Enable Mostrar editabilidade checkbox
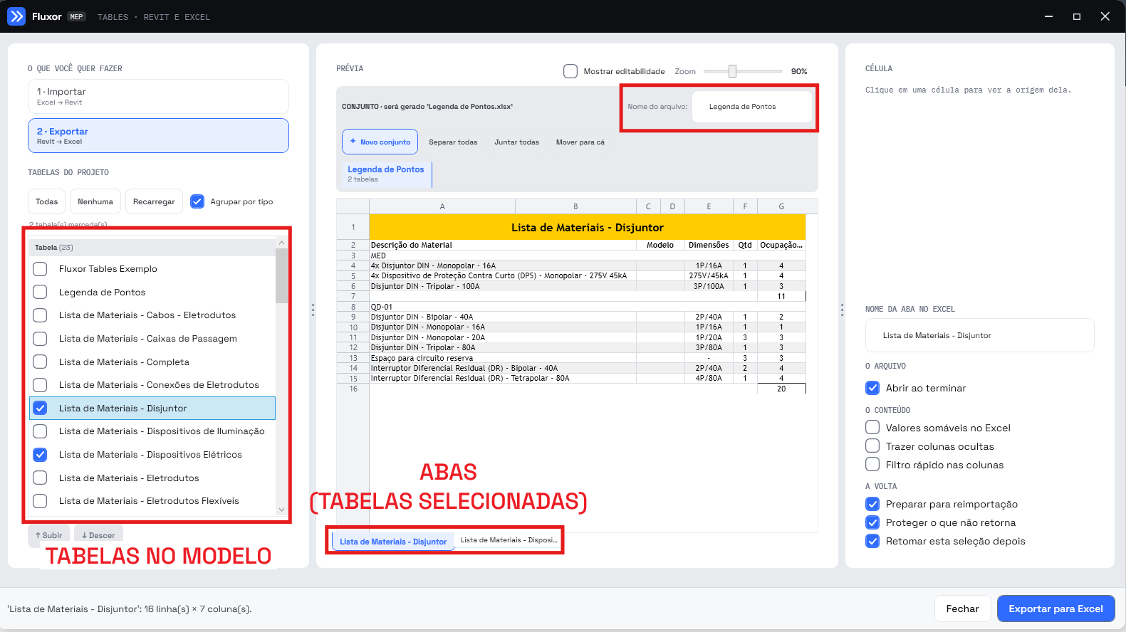Screen dimensions: 1126x632 [570, 71]
